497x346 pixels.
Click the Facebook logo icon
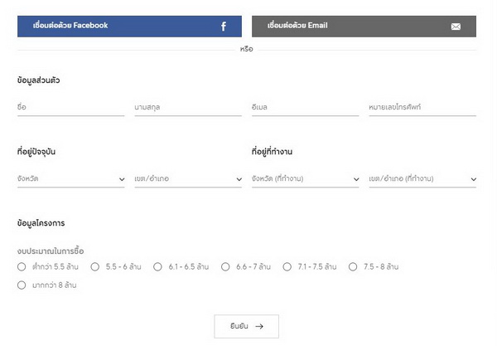point(224,27)
